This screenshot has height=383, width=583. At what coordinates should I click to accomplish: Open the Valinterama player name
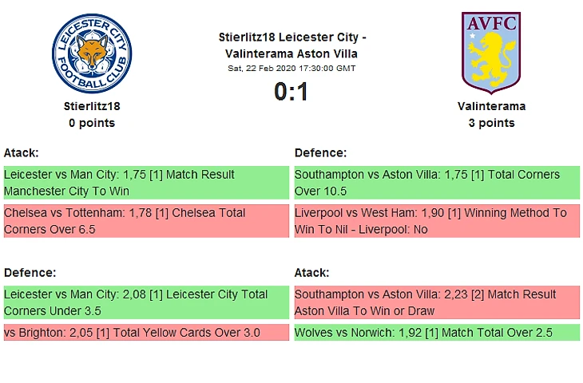tap(491, 105)
